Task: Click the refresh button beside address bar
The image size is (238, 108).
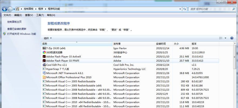Action: (x=185, y=9)
